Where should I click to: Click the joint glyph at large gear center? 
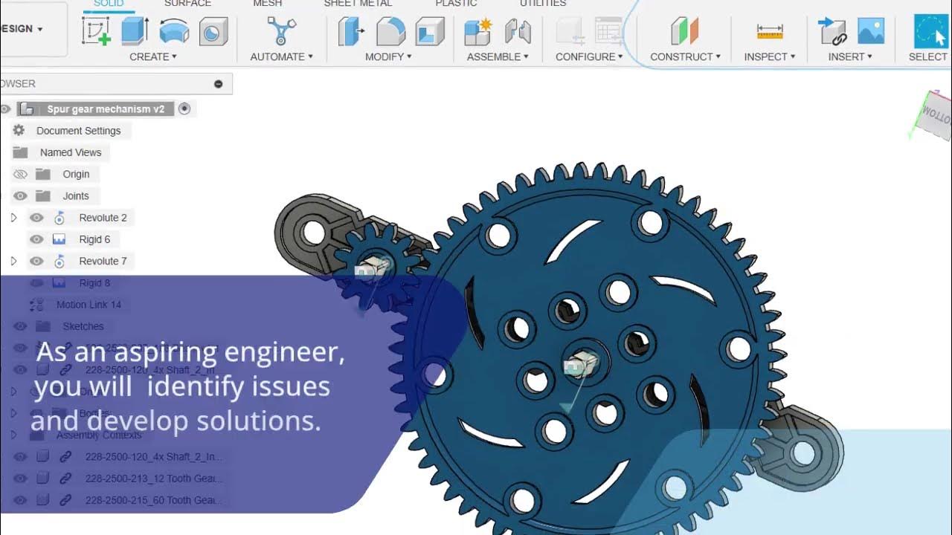[x=581, y=365]
